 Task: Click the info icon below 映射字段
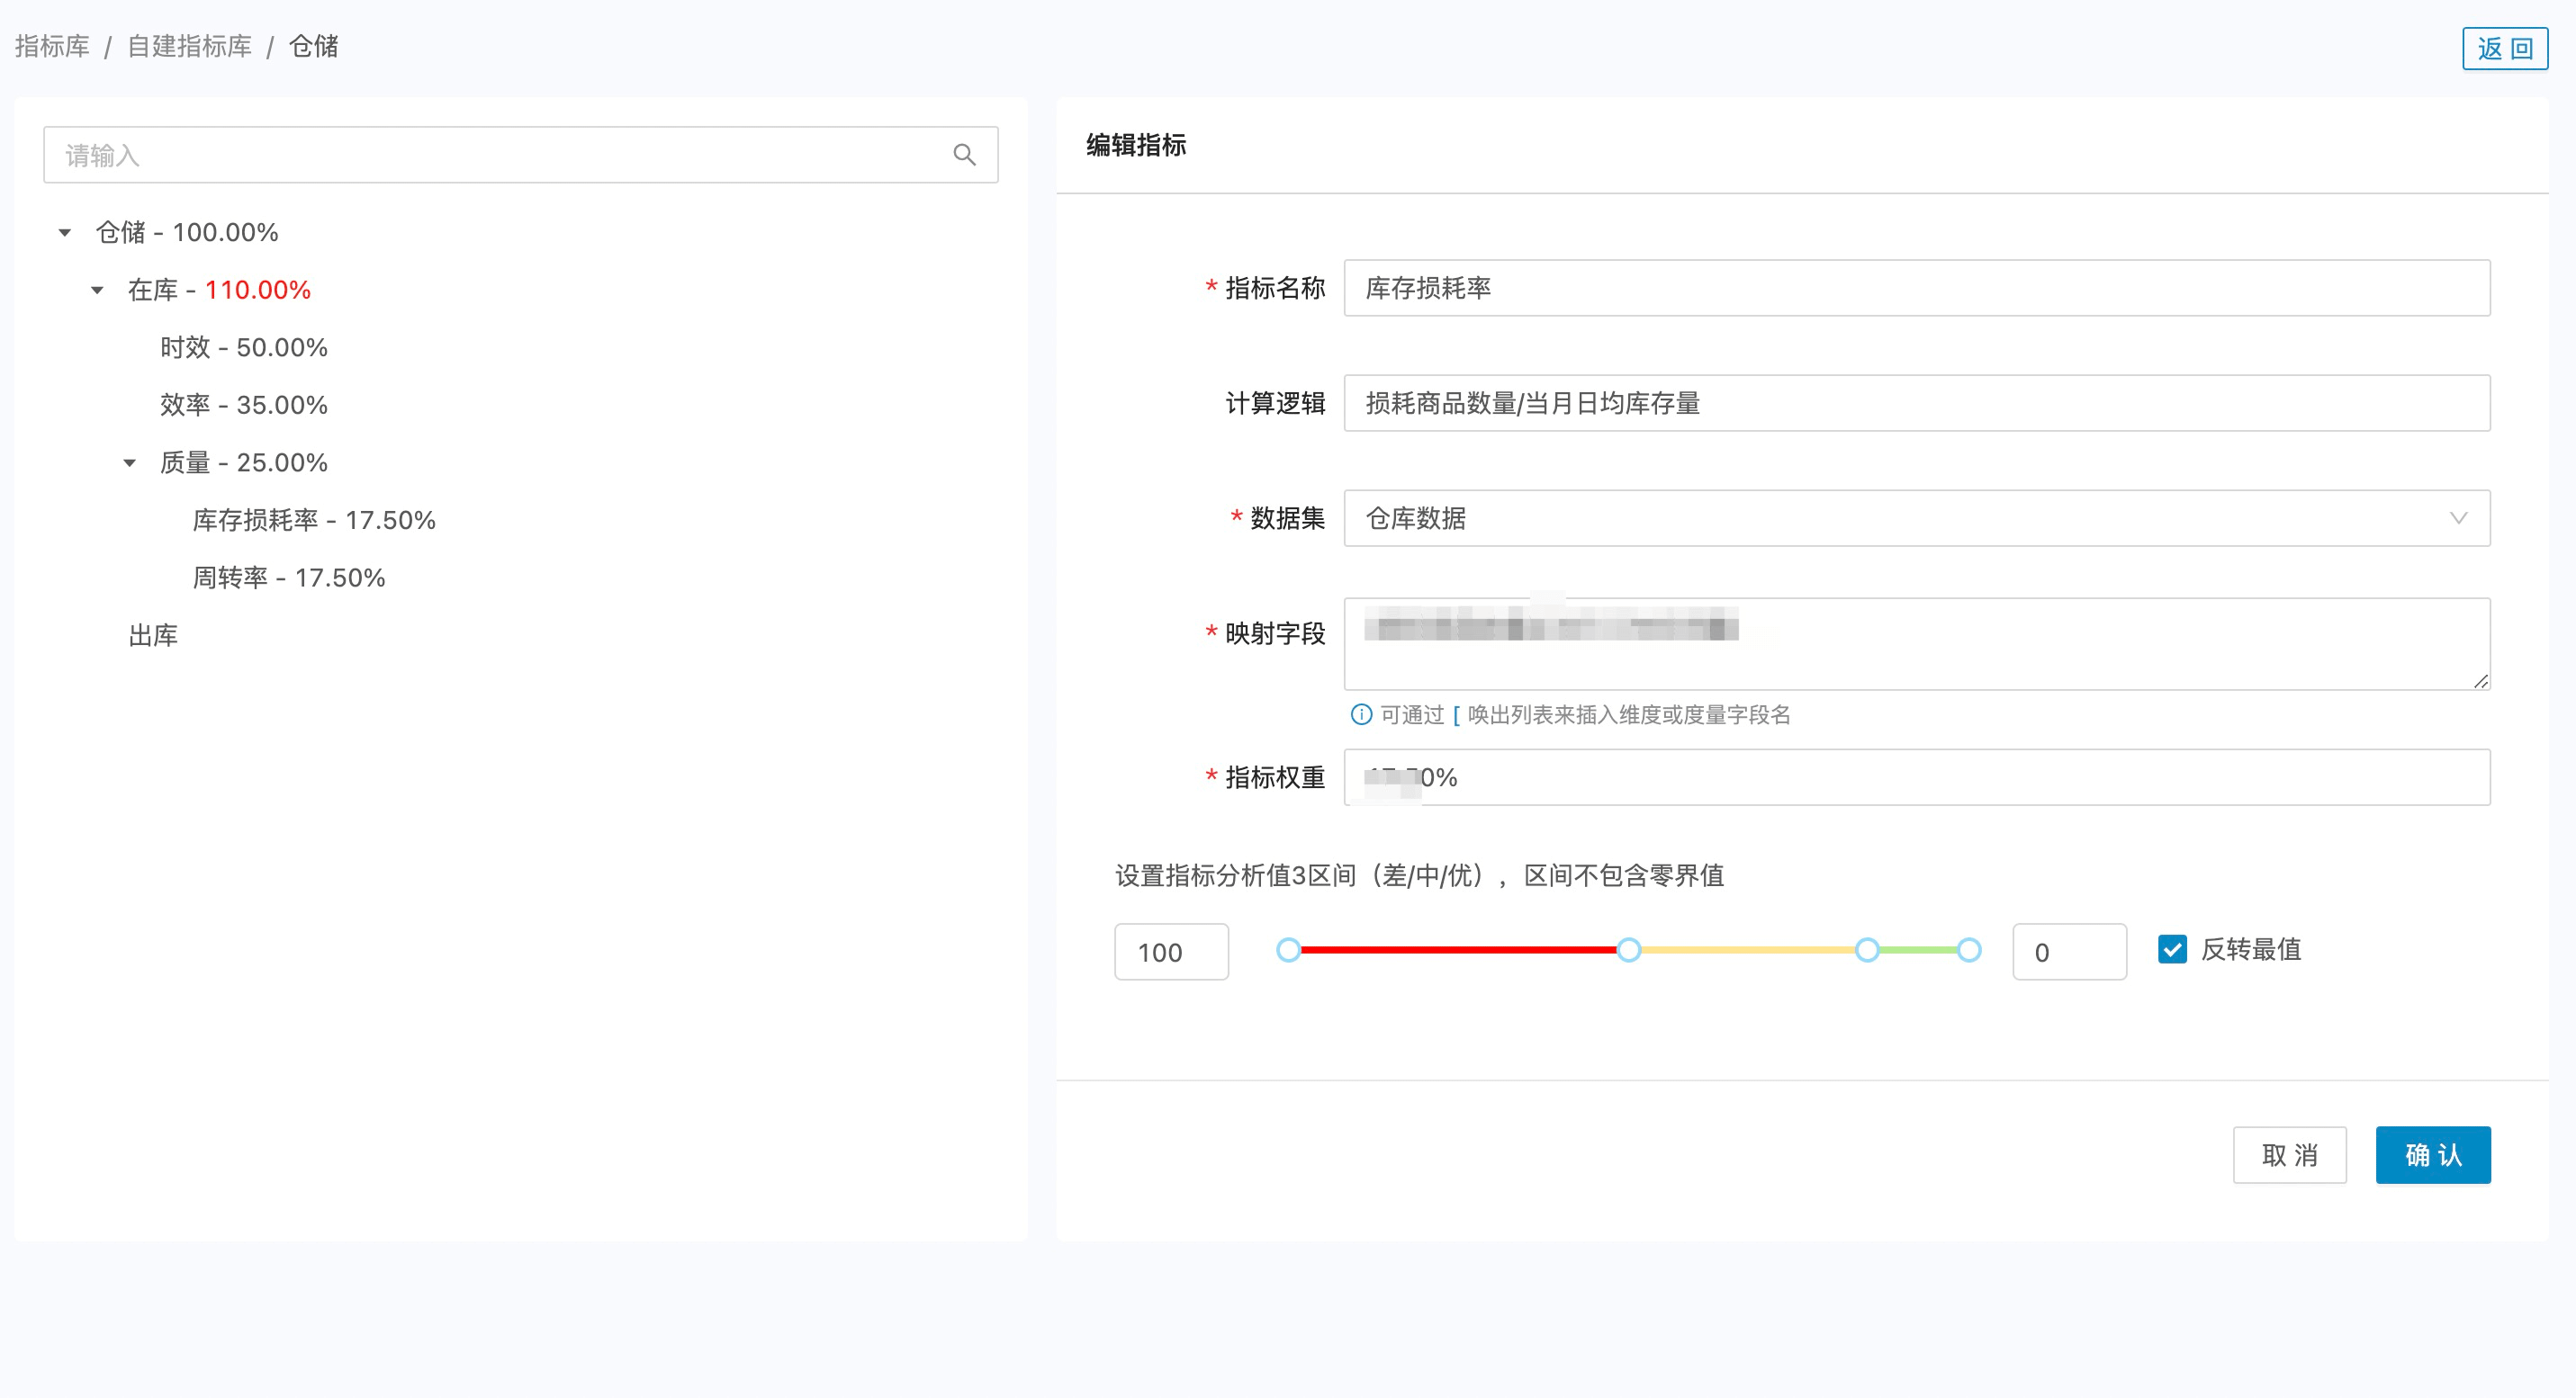[1361, 714]
